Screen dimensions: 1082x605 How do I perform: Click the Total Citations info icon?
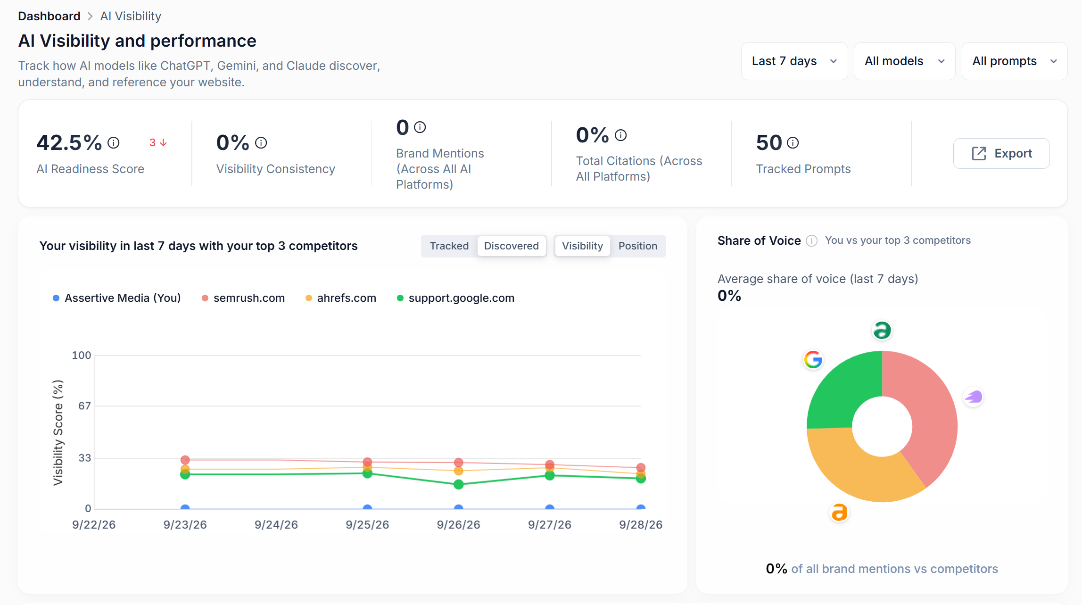[621, 135]
